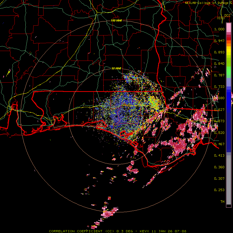This screenshot has width=233, height=233.
Task: Click the TH threshold label
Action: (222, 202)
